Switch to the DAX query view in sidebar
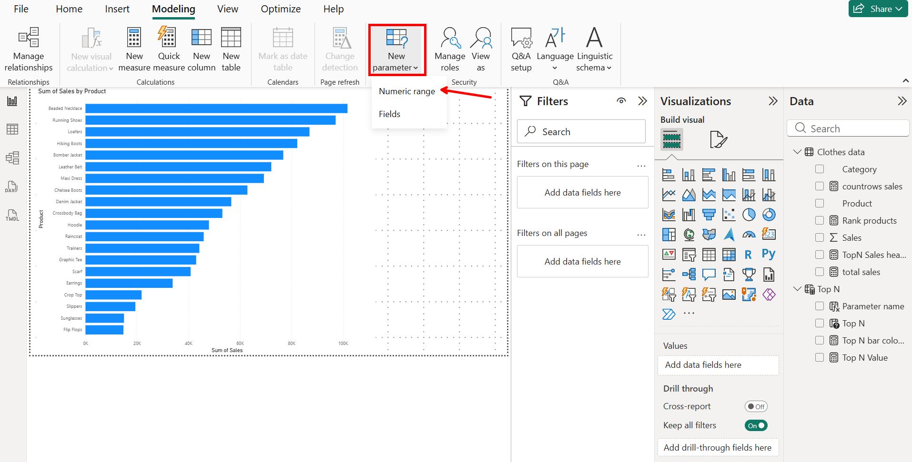The width and height of the screenshot is (912, 462). pos(12,187)
